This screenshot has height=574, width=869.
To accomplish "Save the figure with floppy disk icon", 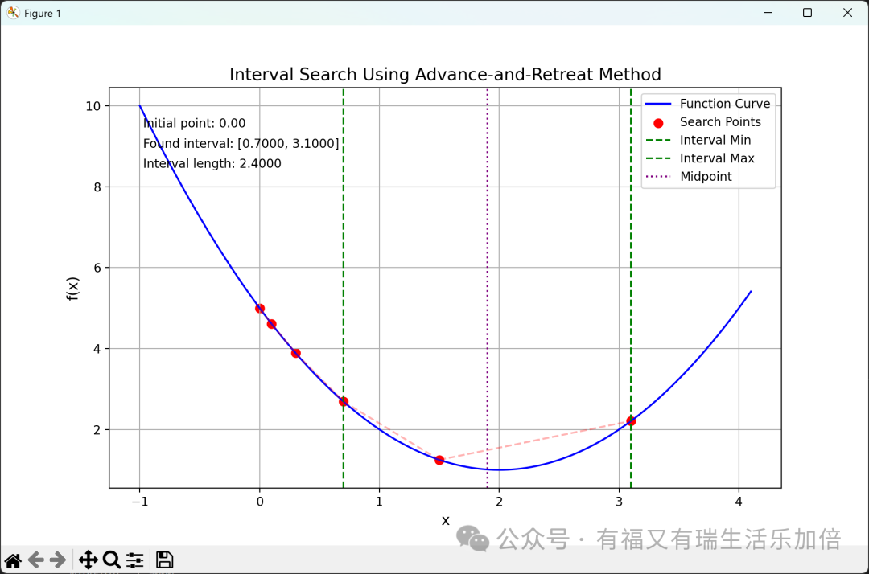I will 165,560.
